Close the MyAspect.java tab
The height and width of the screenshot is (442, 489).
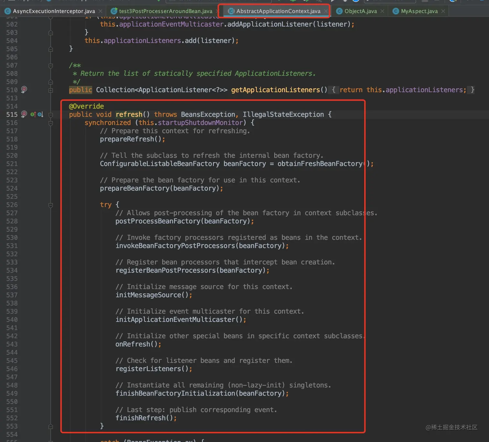pyautogui.click(x=443, y=11)
